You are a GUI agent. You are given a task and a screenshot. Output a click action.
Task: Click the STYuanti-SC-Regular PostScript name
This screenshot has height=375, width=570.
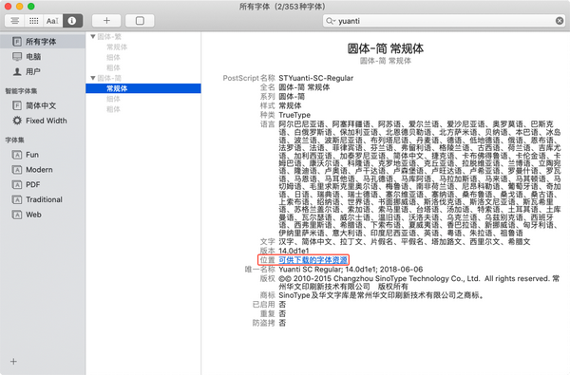[x=316, y=78]
